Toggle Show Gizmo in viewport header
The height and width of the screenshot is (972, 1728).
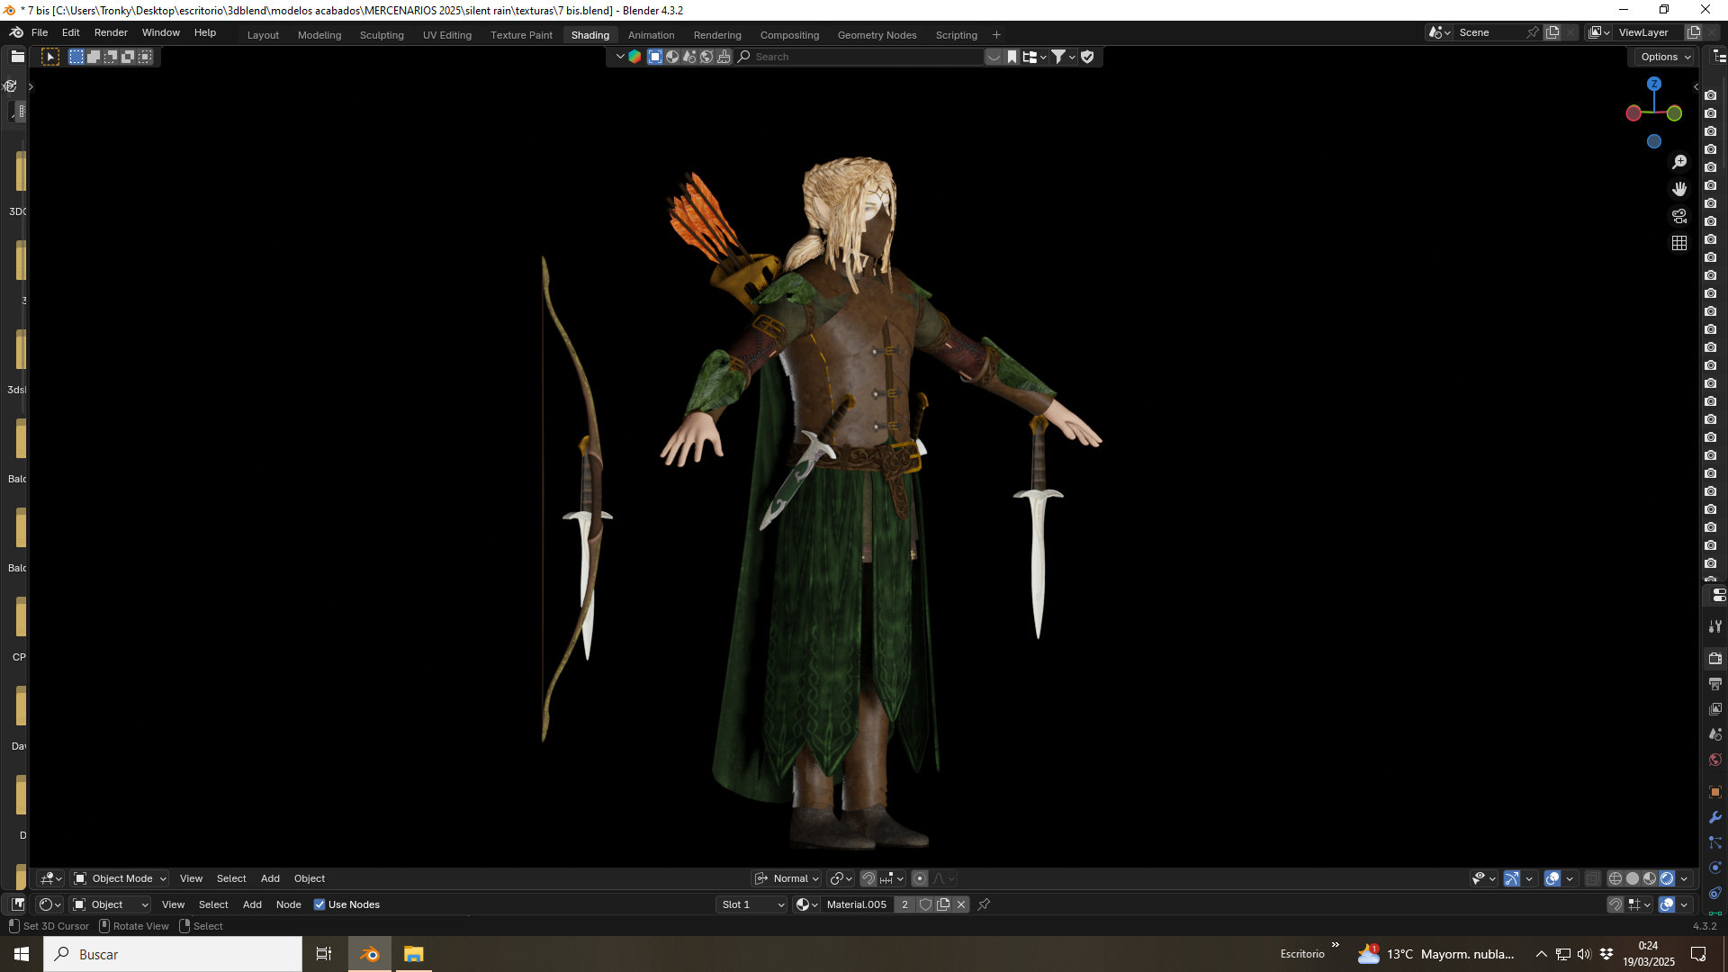[x=1512, y=878]
